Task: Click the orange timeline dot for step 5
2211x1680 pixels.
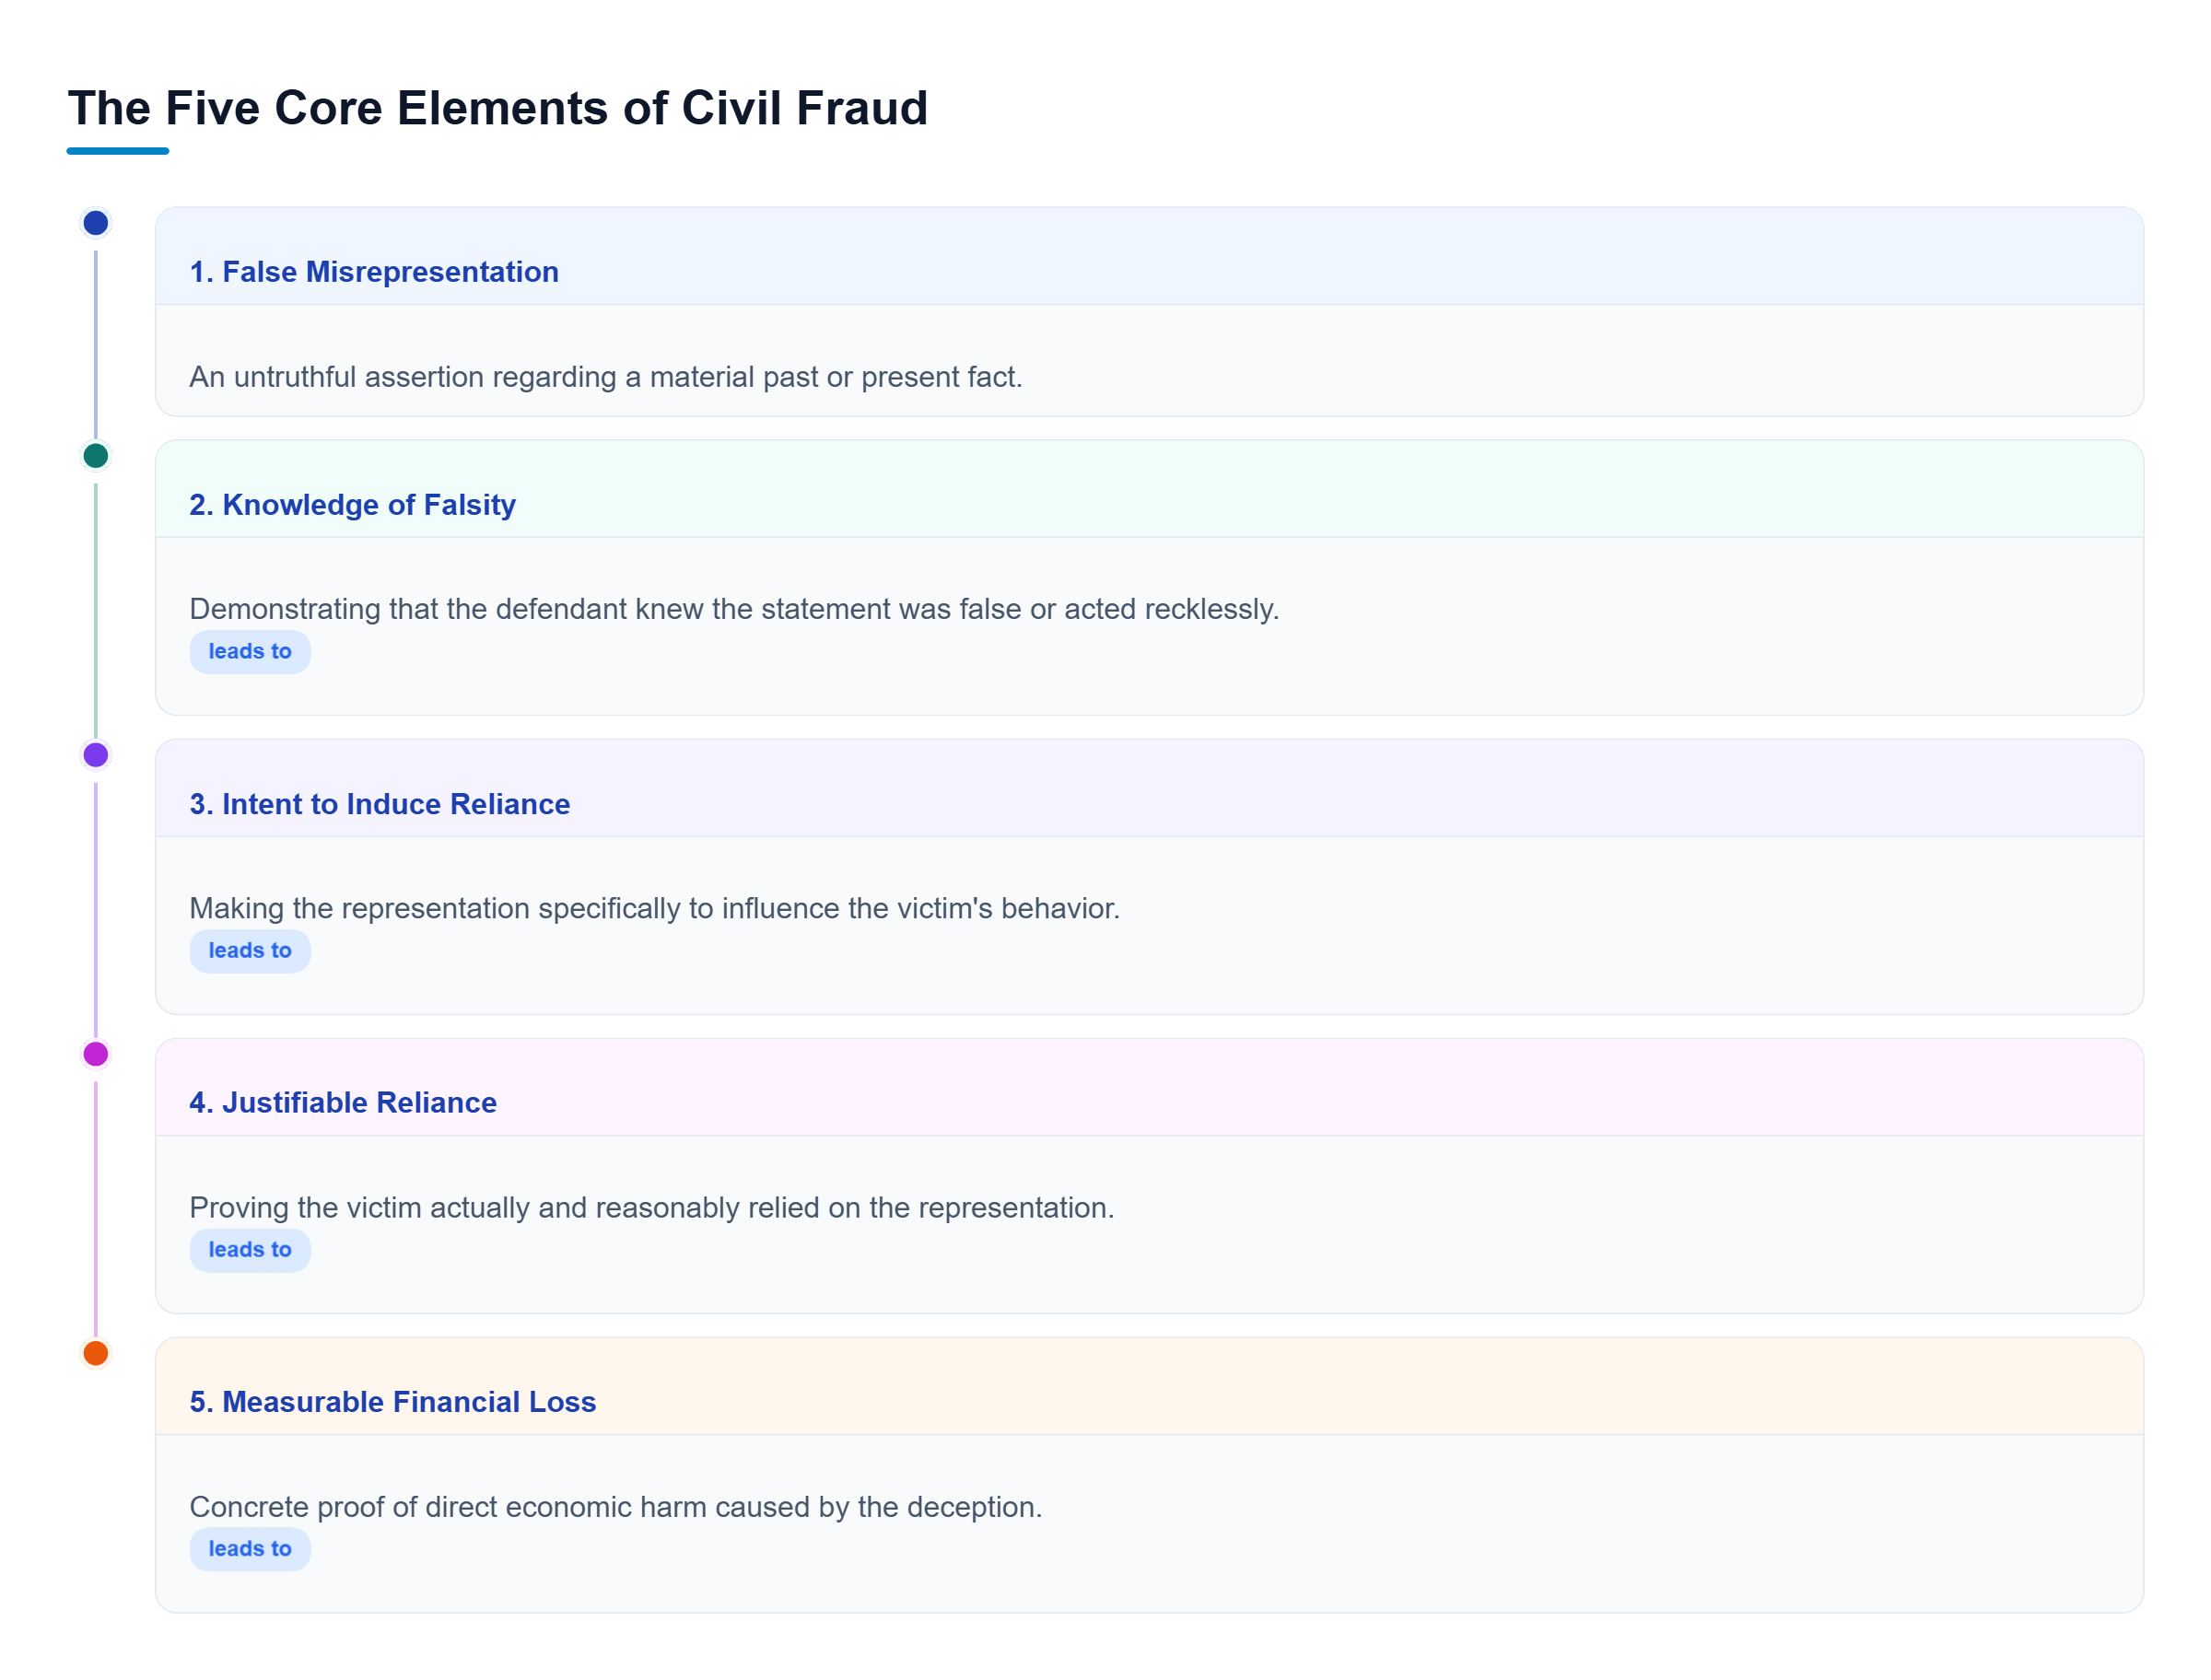Action: 95,1353
